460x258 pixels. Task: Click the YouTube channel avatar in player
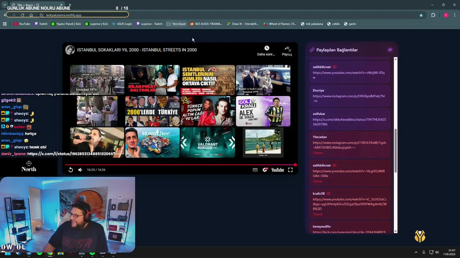70,50
